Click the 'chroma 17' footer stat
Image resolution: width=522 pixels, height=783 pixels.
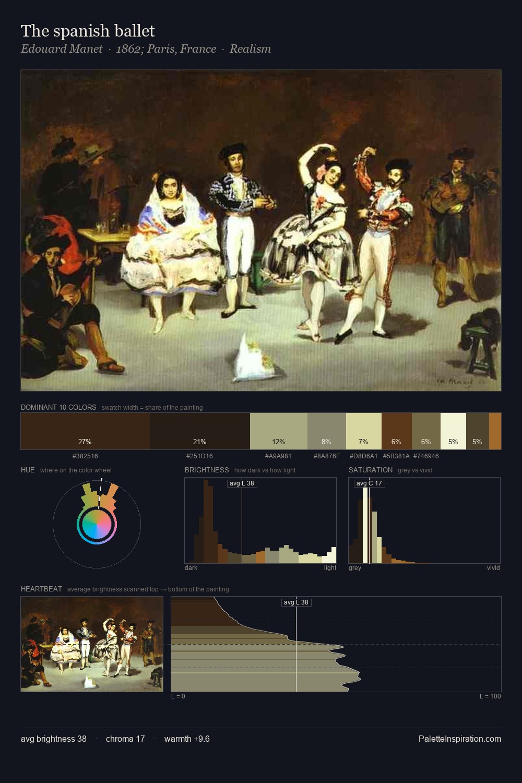(125, 739)
